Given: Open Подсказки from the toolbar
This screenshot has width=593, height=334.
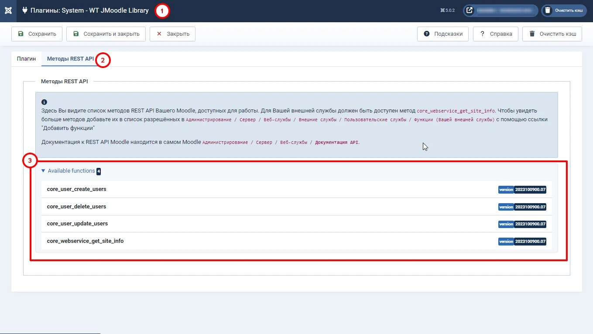Looking at the screenshot, I should (443, 34).
